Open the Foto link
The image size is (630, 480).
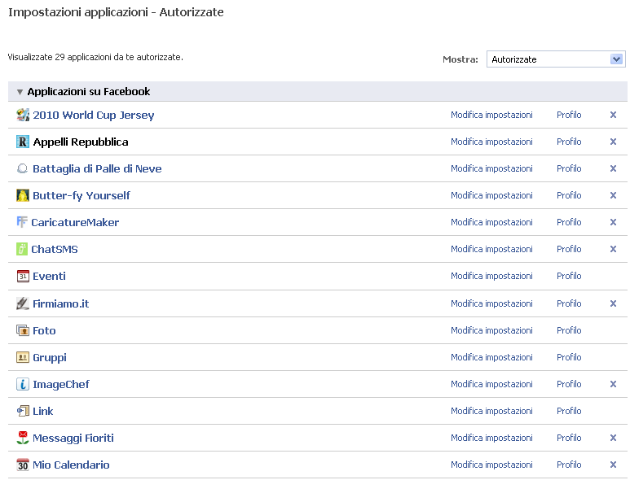pyautogui.click(x=44, y=331)
